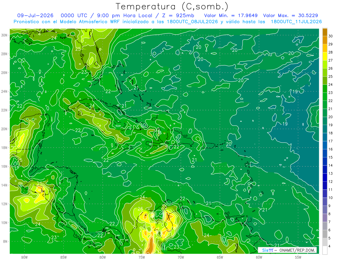Click the 12N latitude axis label
The width and height of the screenshot is (338, 261).
coord(5,204)
